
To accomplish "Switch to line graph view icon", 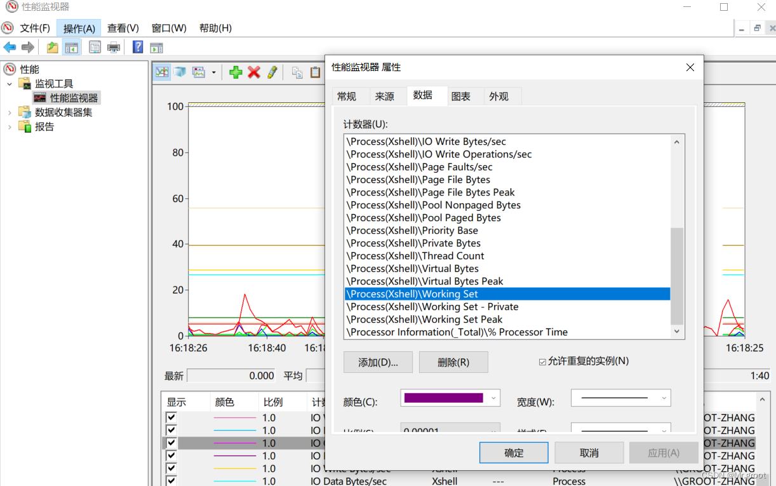I will [161, 72].
